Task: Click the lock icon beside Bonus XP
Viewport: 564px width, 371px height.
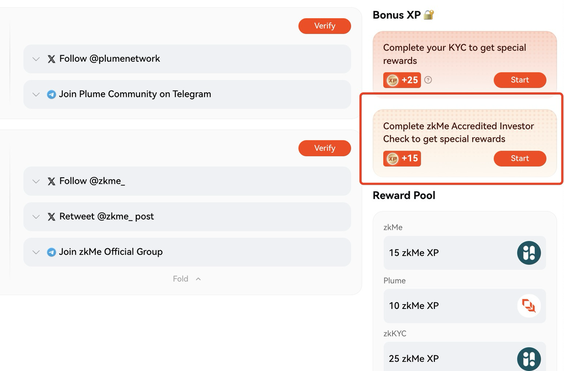Action: coord(429,15)
